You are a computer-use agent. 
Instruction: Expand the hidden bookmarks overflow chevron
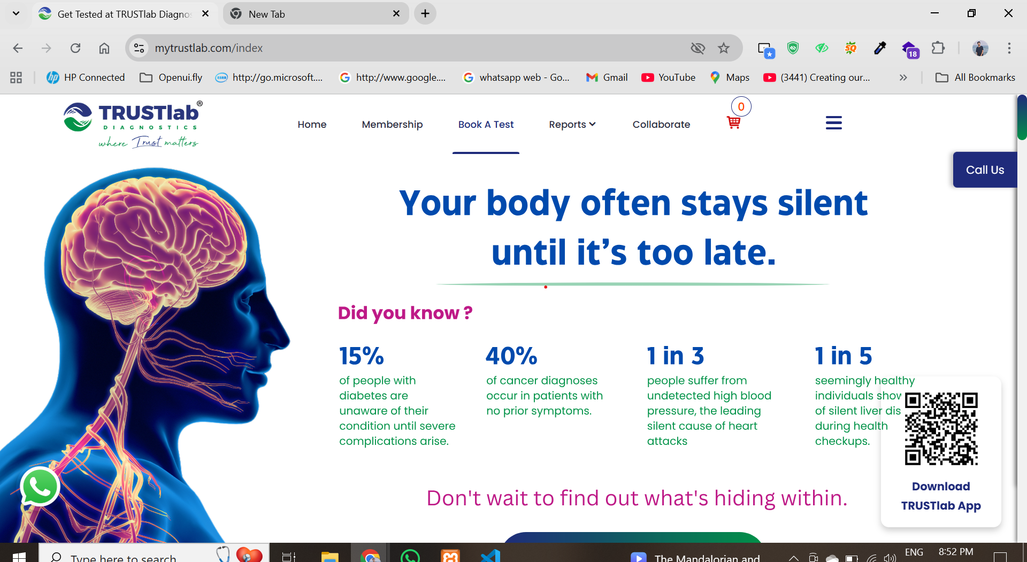pos(903,78)
